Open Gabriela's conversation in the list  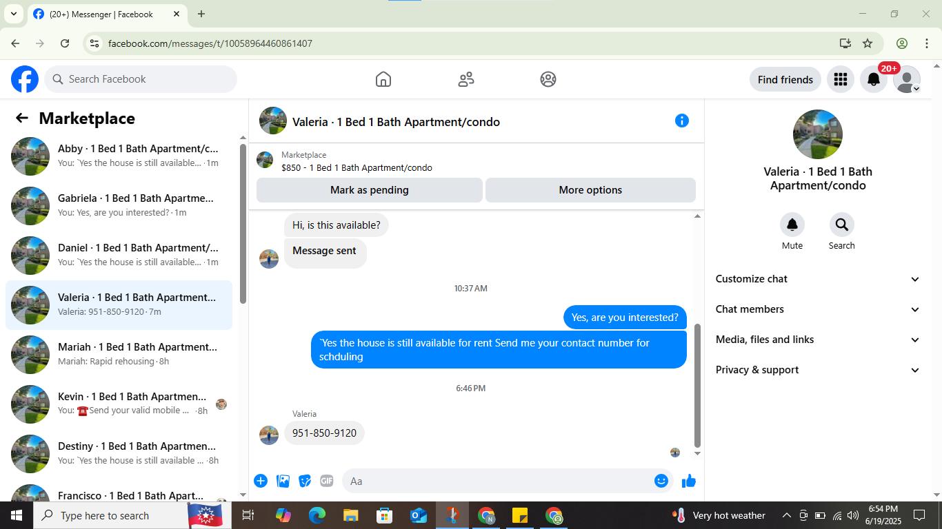pos(119,206)
